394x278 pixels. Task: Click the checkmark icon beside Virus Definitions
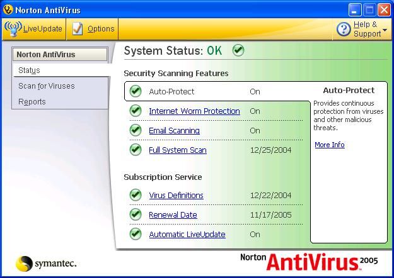(x=136, y=195)
